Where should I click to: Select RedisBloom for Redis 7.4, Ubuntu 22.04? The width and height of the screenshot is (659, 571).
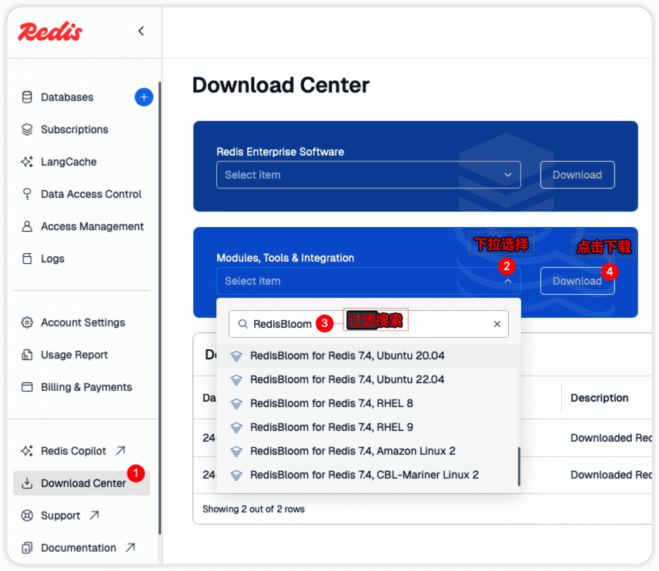347,379
